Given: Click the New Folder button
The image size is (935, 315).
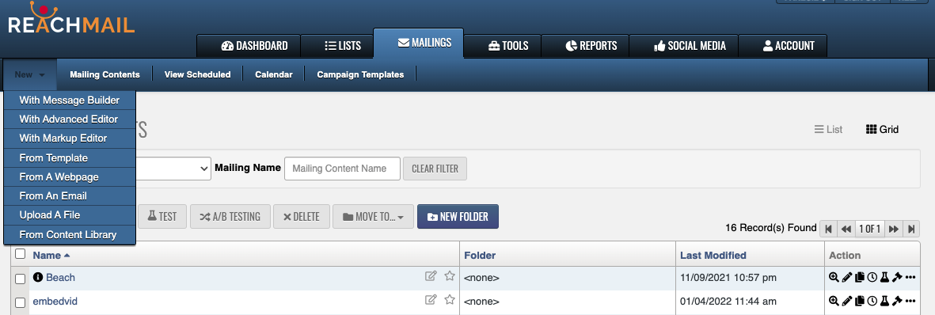Looking at the screenshot, I should click(x=458, y=217).
